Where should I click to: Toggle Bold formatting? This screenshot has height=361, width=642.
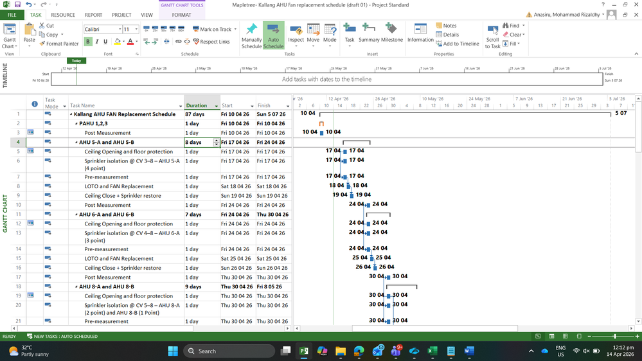coord(87,41)
